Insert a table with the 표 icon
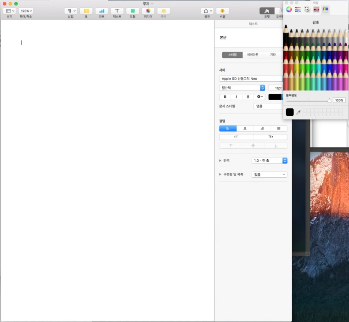 86,11
